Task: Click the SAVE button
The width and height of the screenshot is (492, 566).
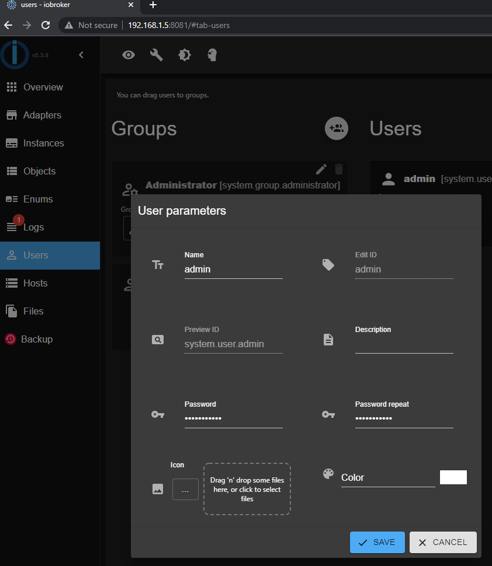Action: 376,542
